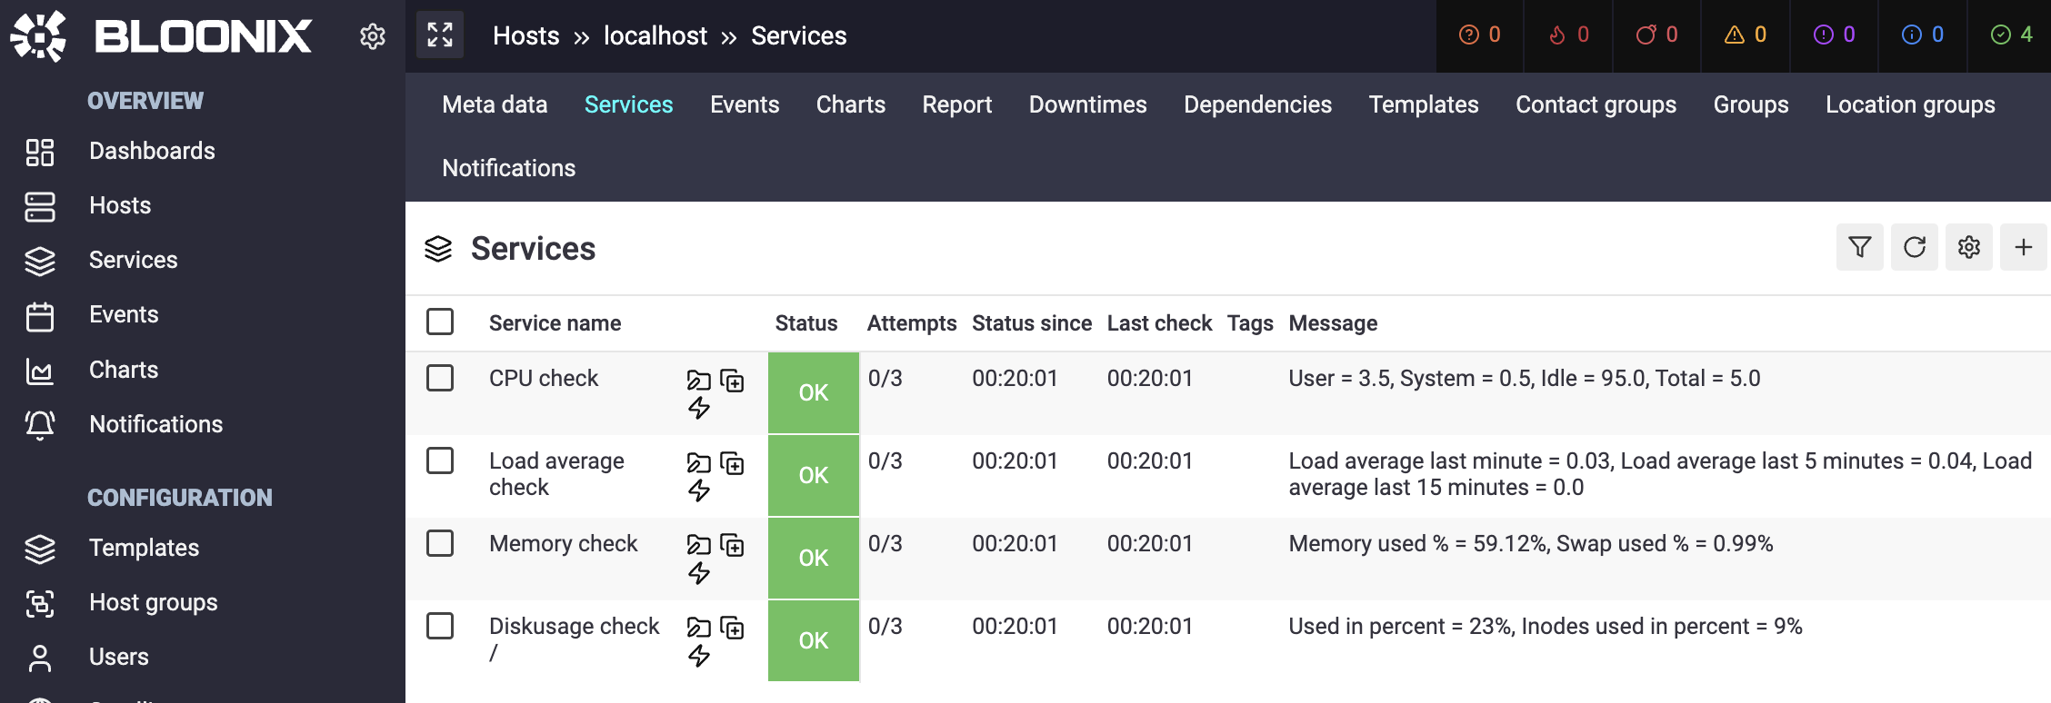Click the green OK status for Memory check
Image resolution: width=2051 pixels, height=703 pixels.
coord(814,558)
